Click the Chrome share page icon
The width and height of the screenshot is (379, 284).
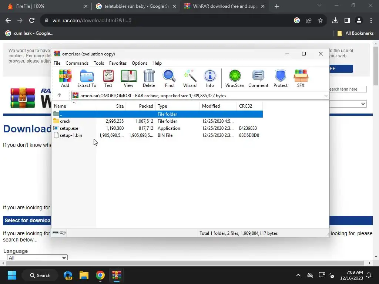click(x=309, y=21)
